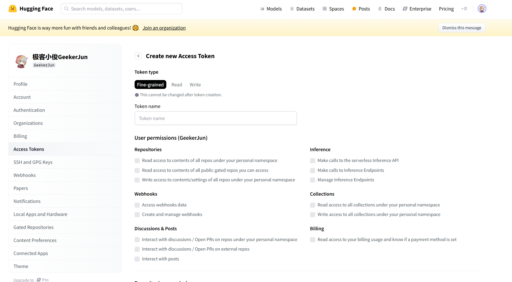
Task: Enable read access to all personal repos
Action: (137, 161)
